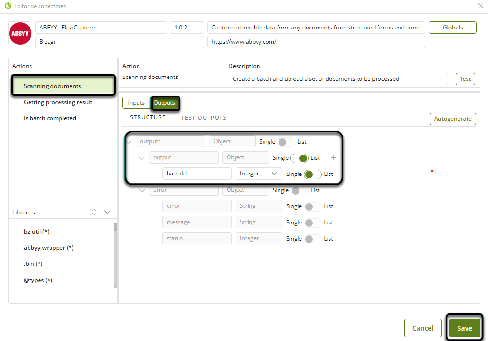Viewport: 488px width, 341px height.
Task: Select Is batch completed action
Action: point(50,118)
